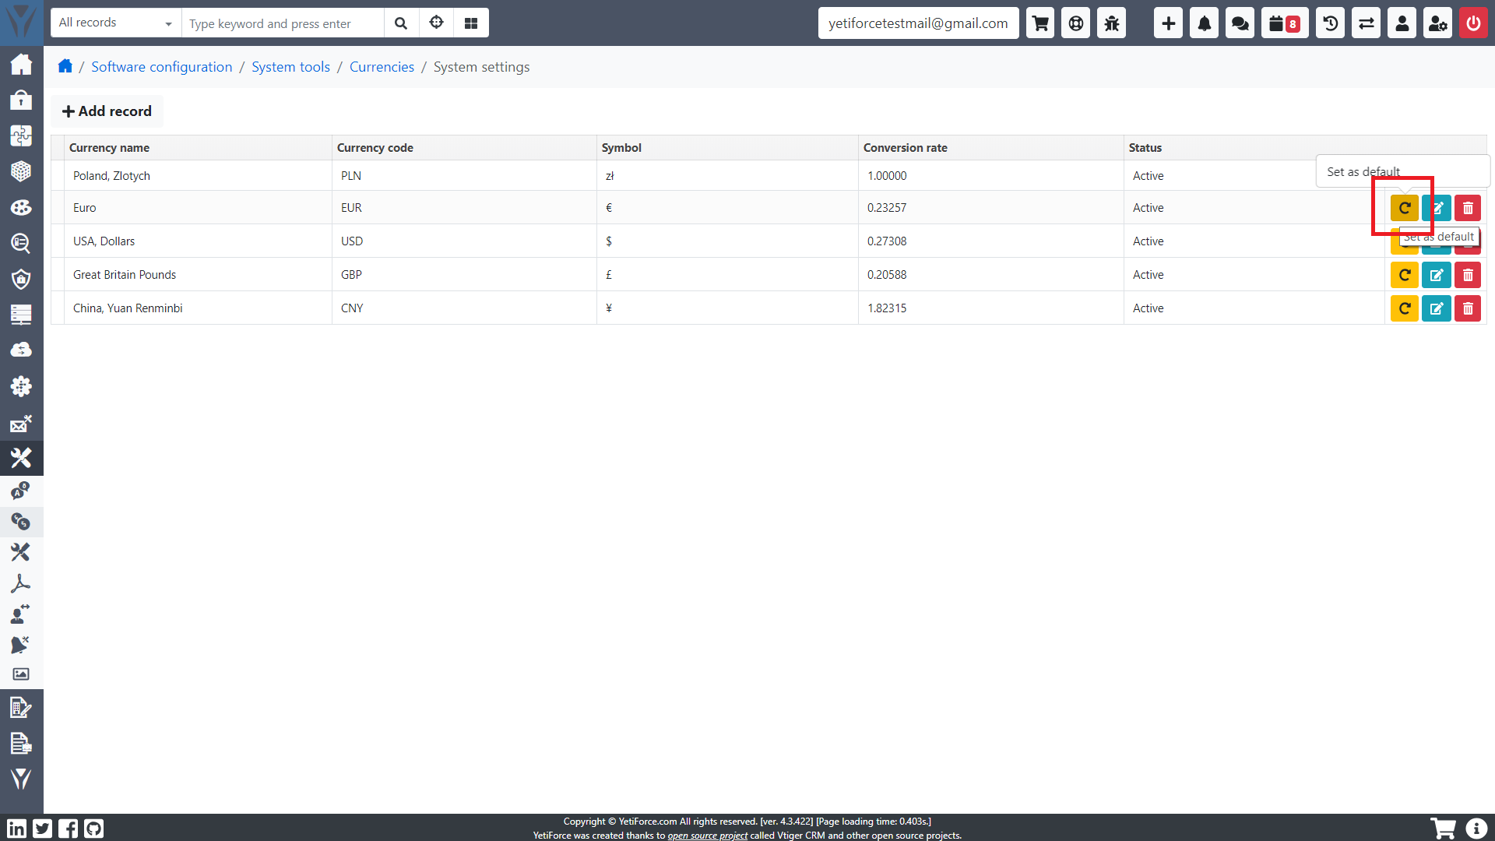This screenshot has width=1495, height=841.
Task: Open the bug report icon
Action: point(1111,23)
